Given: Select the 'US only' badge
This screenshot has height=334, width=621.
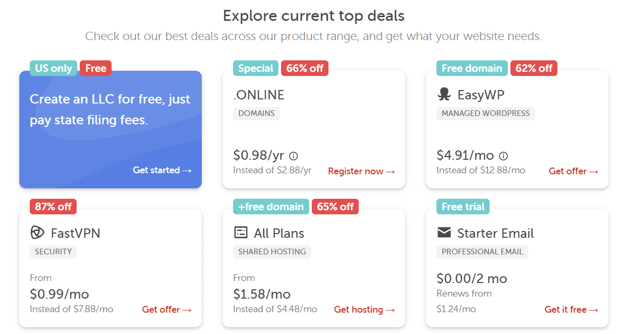Looking at the screenshot, I should [54, 68].
